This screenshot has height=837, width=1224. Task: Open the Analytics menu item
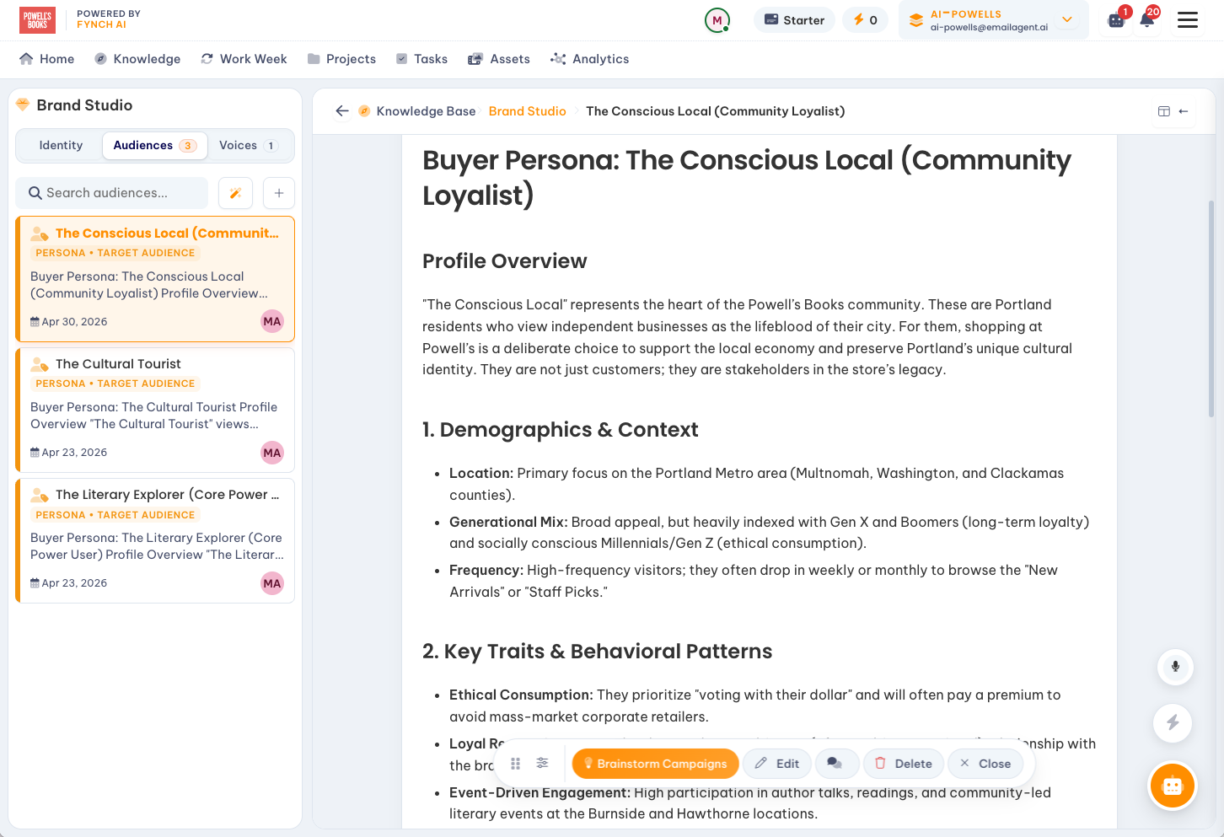click(x=589, y=59)
